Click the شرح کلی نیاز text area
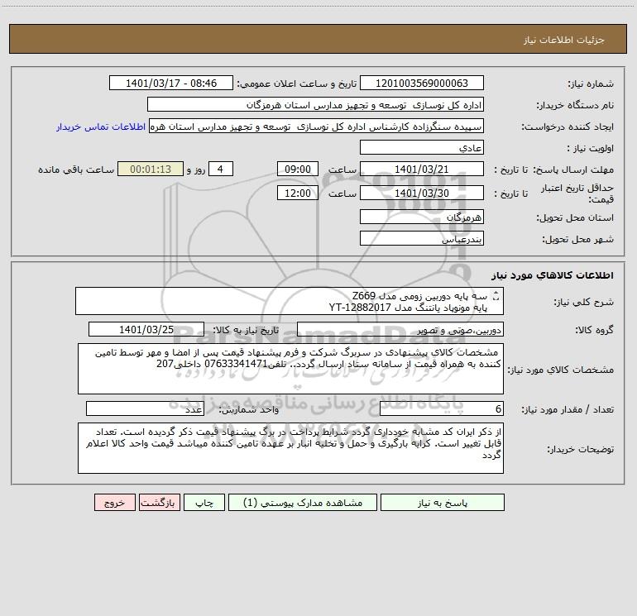 click(290, 301)
